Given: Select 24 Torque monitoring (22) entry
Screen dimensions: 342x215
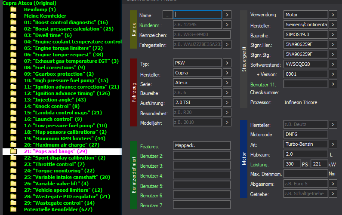Looking at the screenshot, I should [x=59, y=171].
